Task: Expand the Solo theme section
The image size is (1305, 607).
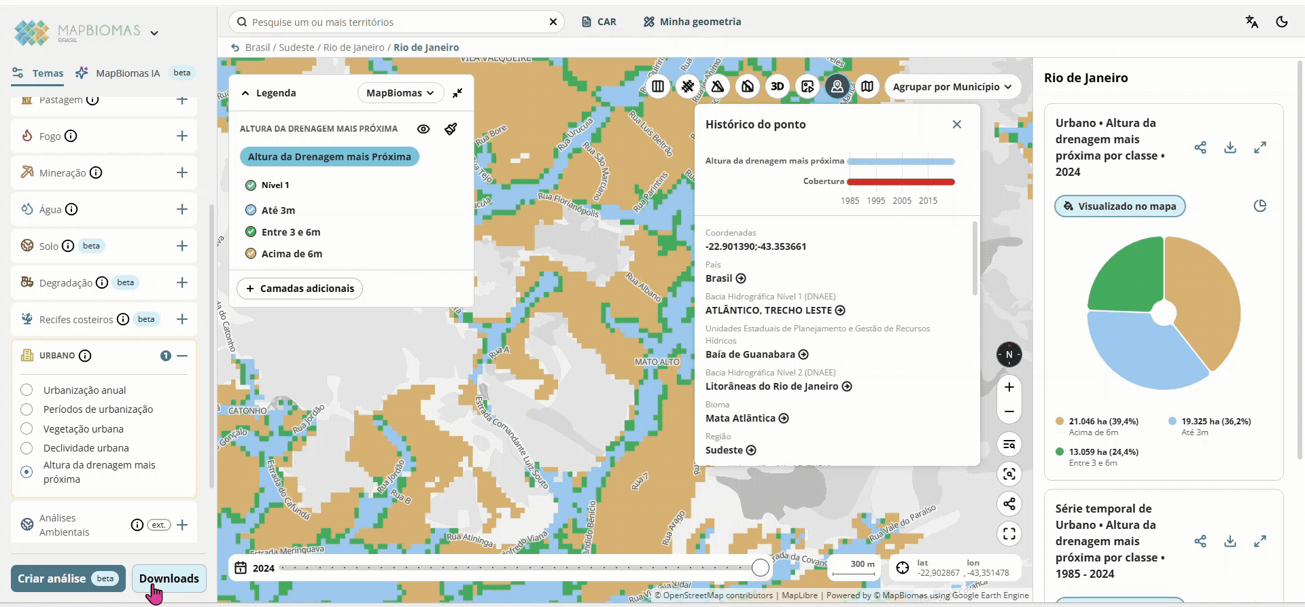Action: click(182, 246)
